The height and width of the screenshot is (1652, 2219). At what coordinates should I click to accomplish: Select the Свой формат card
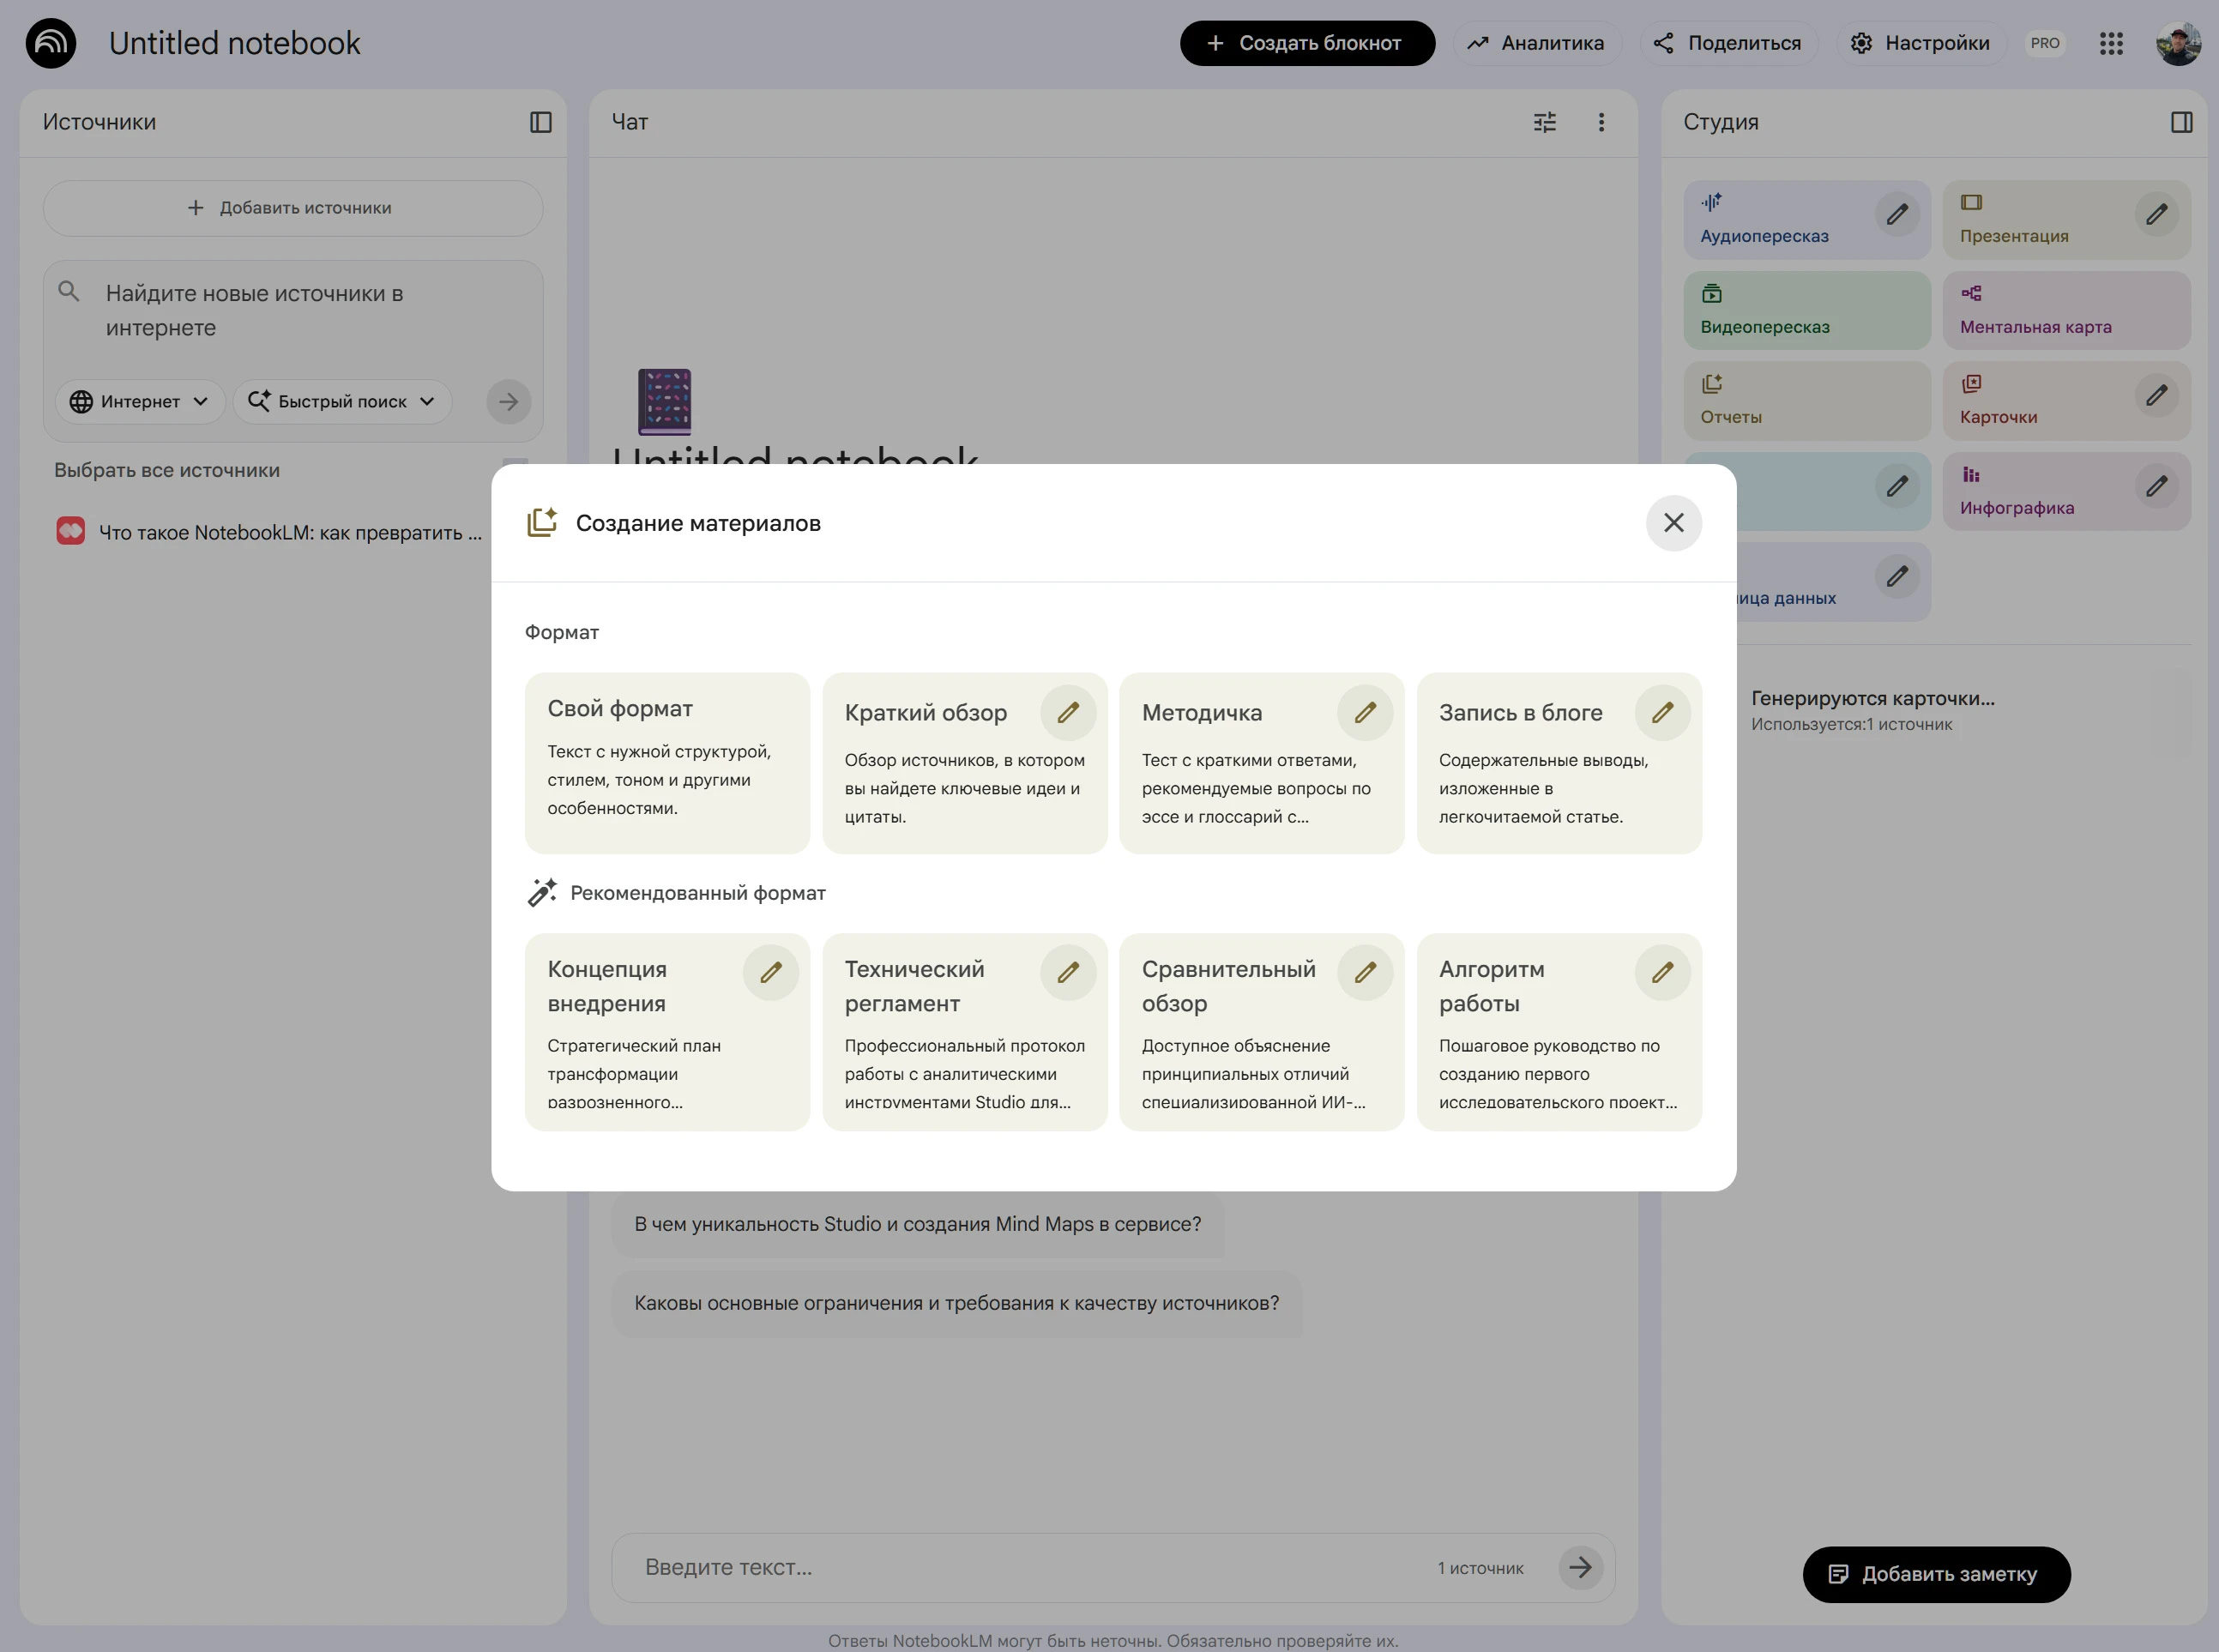pyautogui.click(x=667, y=762)
